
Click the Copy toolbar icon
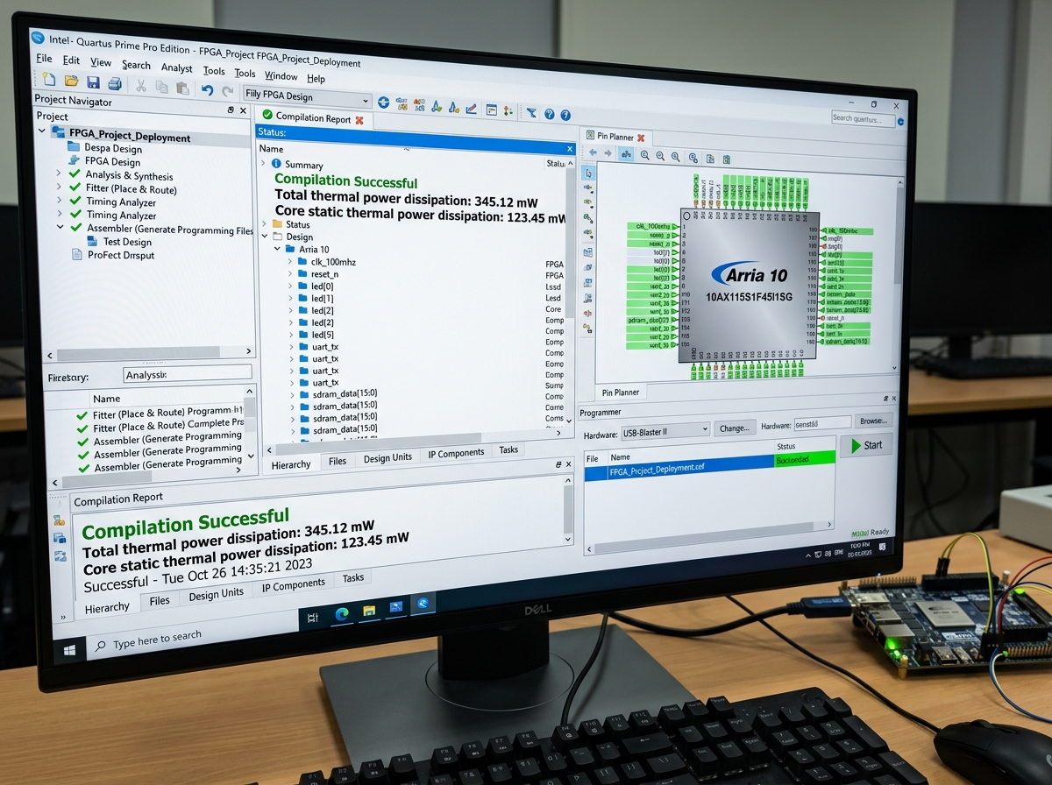(x=161, y=87)
